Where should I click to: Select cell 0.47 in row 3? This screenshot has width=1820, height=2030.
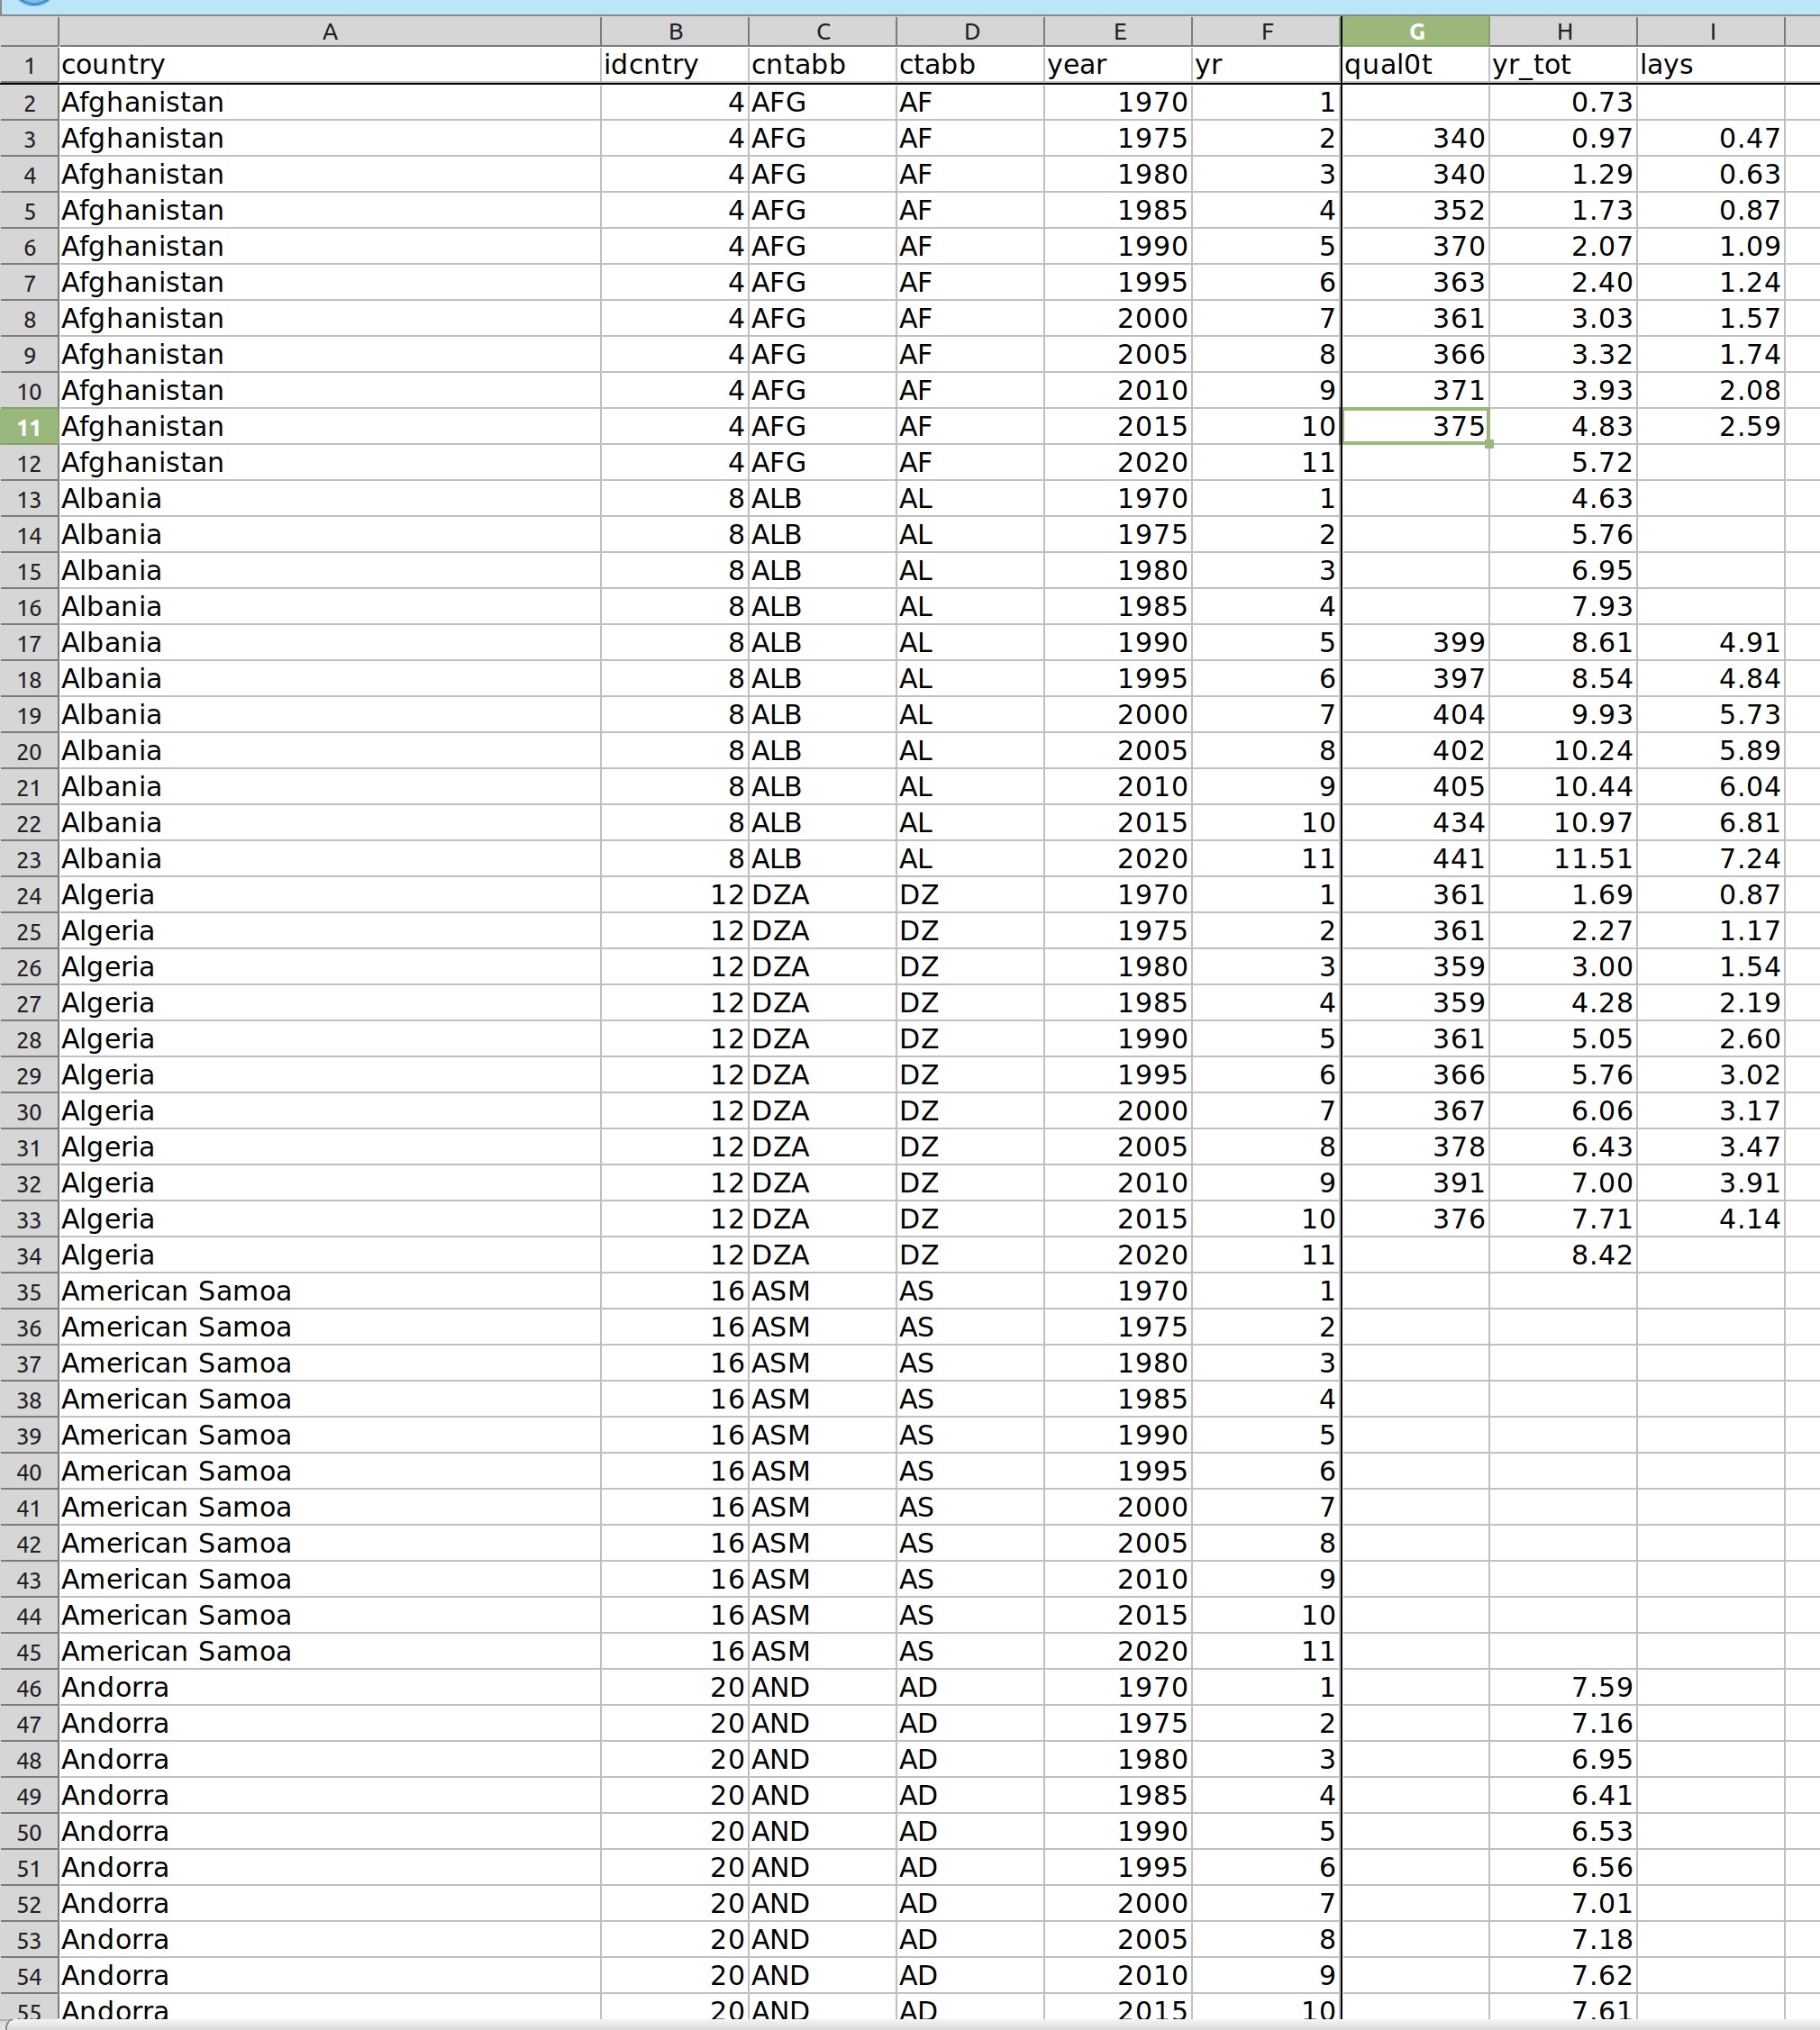click(x=1711, y=139)
